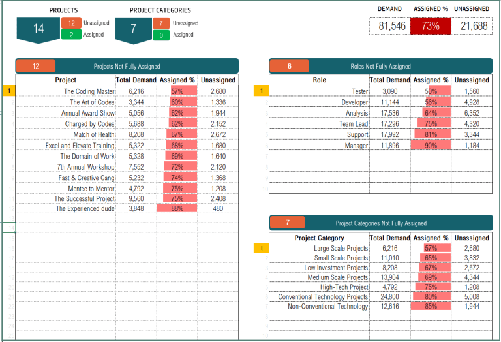501x342 pixels.
Task: Select the yellow 1 cell beside The Coding Master
Action: 9,91
